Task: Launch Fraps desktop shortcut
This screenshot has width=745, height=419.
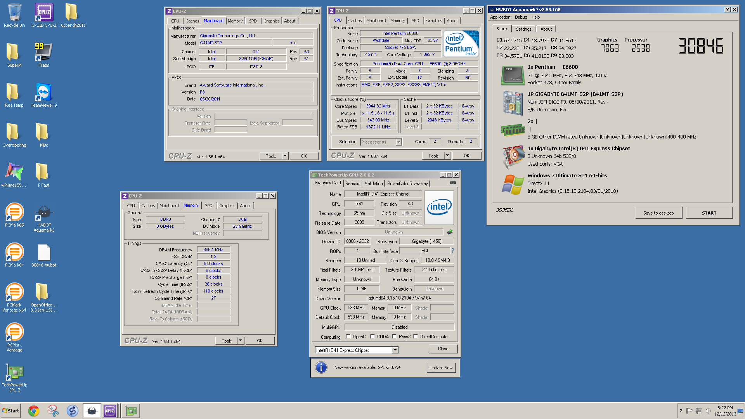Action: pos(44,55)
